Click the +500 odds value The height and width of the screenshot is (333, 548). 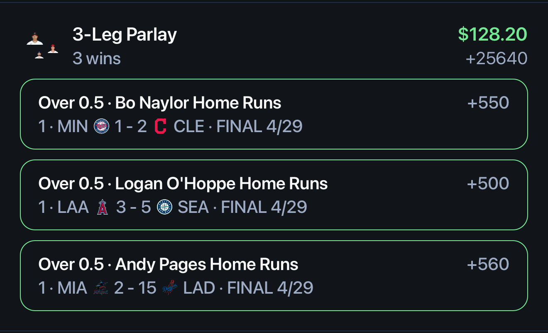pyautogui.click(x=488, y=183)
